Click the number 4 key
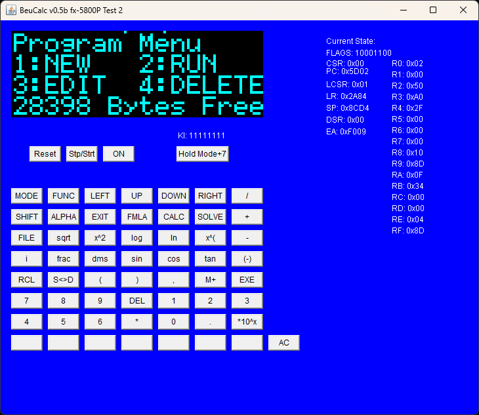Image resolution: width=479 pixels, height=415 pixels. (27, 322)
